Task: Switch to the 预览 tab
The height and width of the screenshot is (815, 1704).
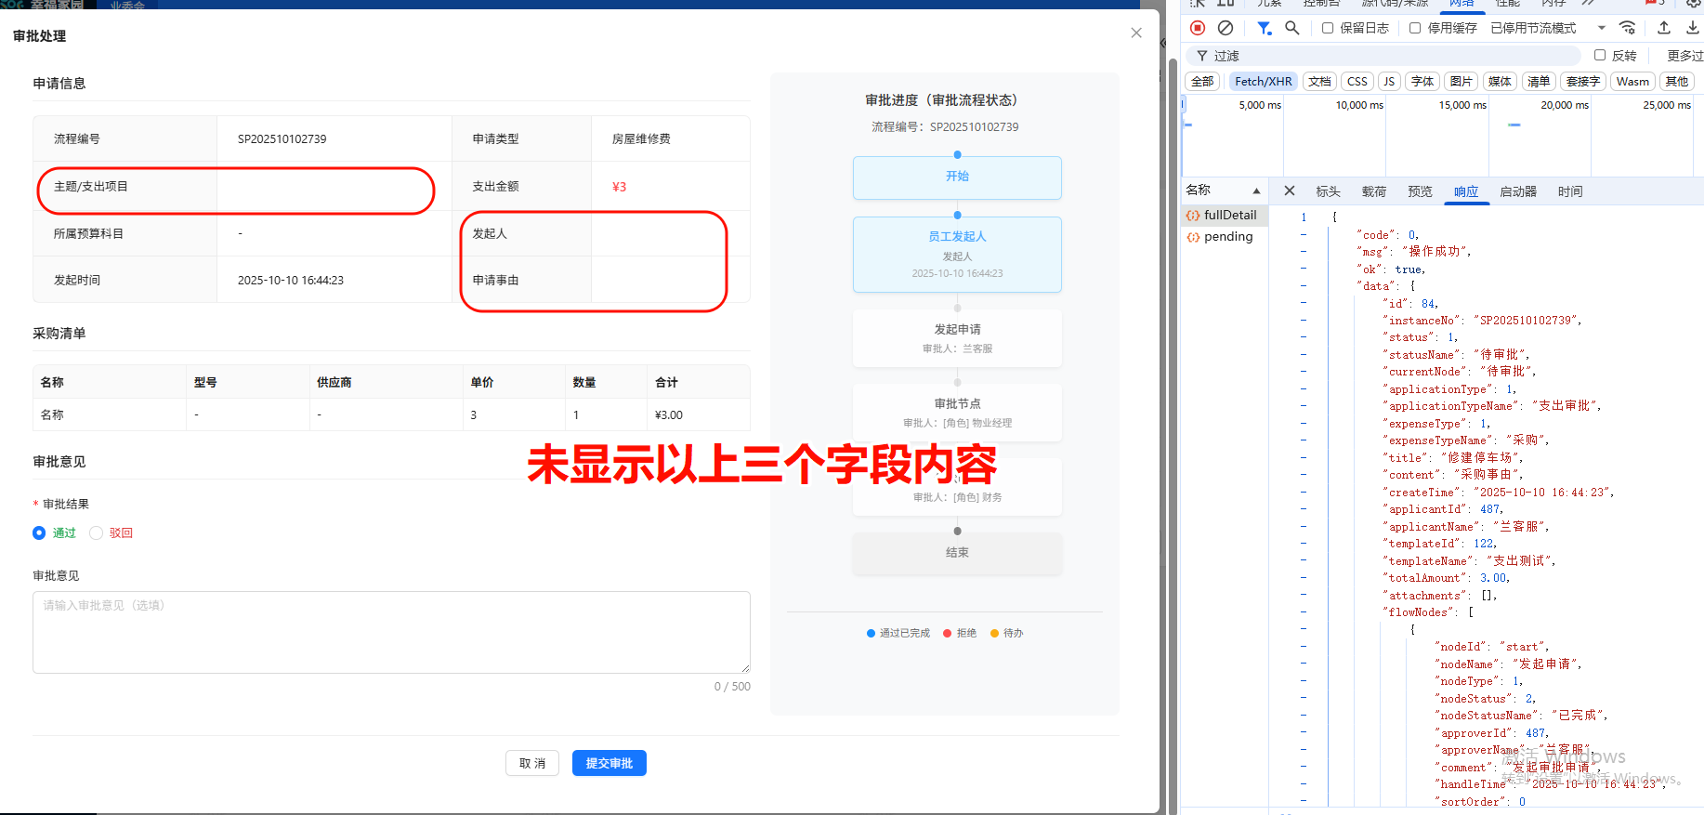Action: [x=1421, y=191]
